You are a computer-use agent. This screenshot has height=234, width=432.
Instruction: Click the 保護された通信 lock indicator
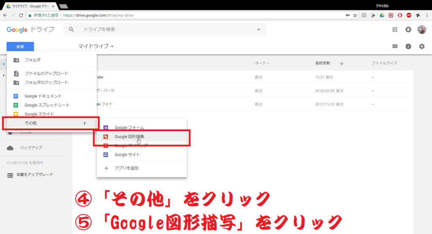pos(43,16)
